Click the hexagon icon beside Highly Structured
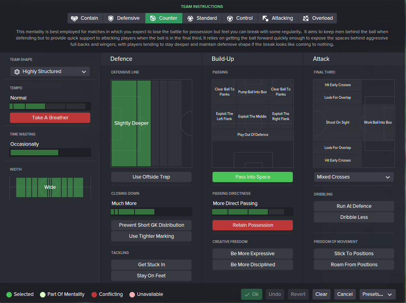The image size is (406, 303). (x=17, y=72)
